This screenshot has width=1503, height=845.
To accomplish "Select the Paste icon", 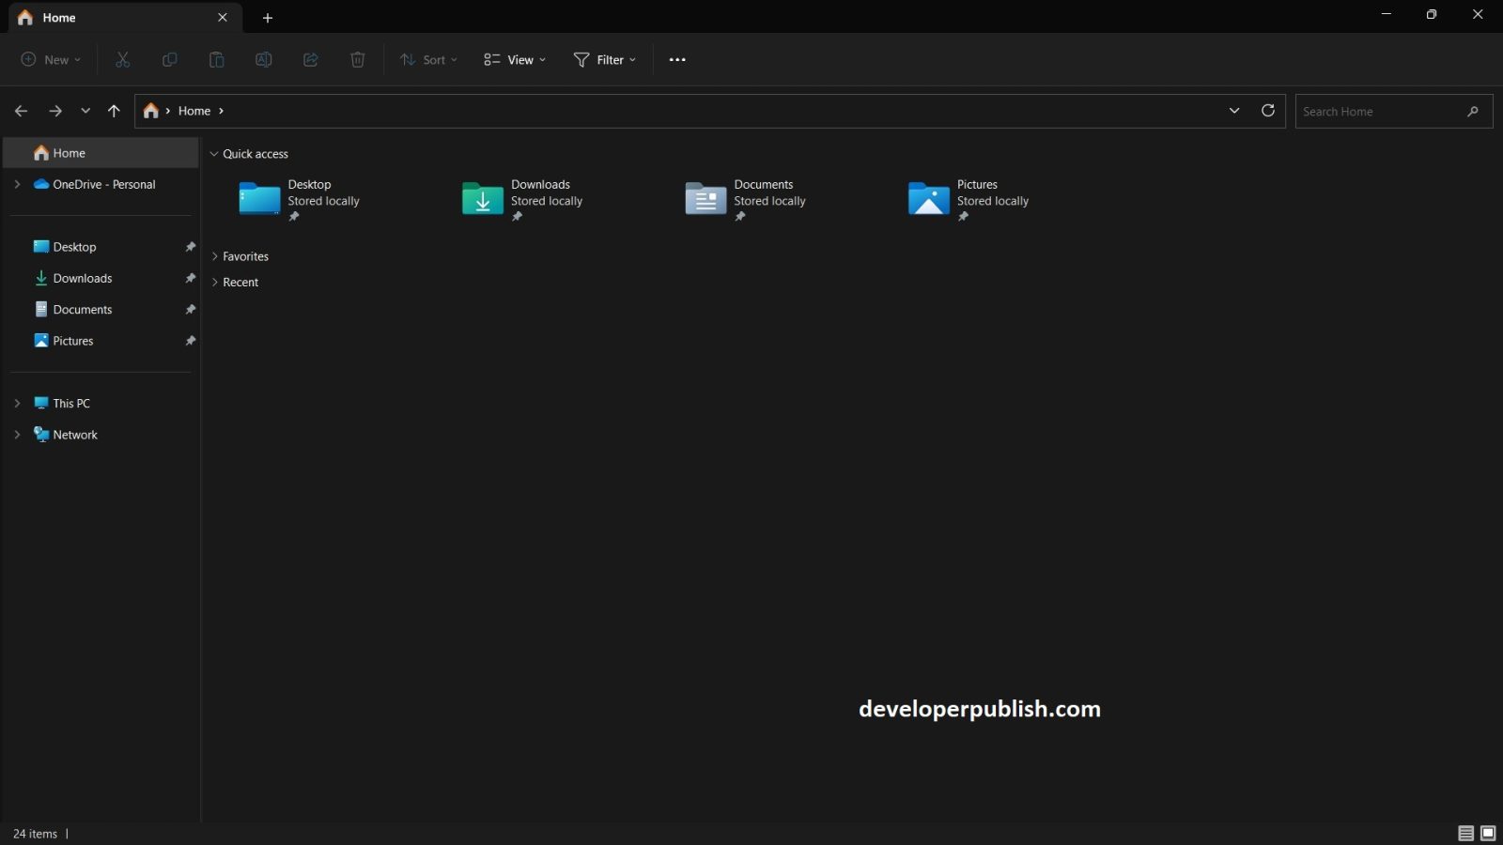I will click(x=216, y=59).
